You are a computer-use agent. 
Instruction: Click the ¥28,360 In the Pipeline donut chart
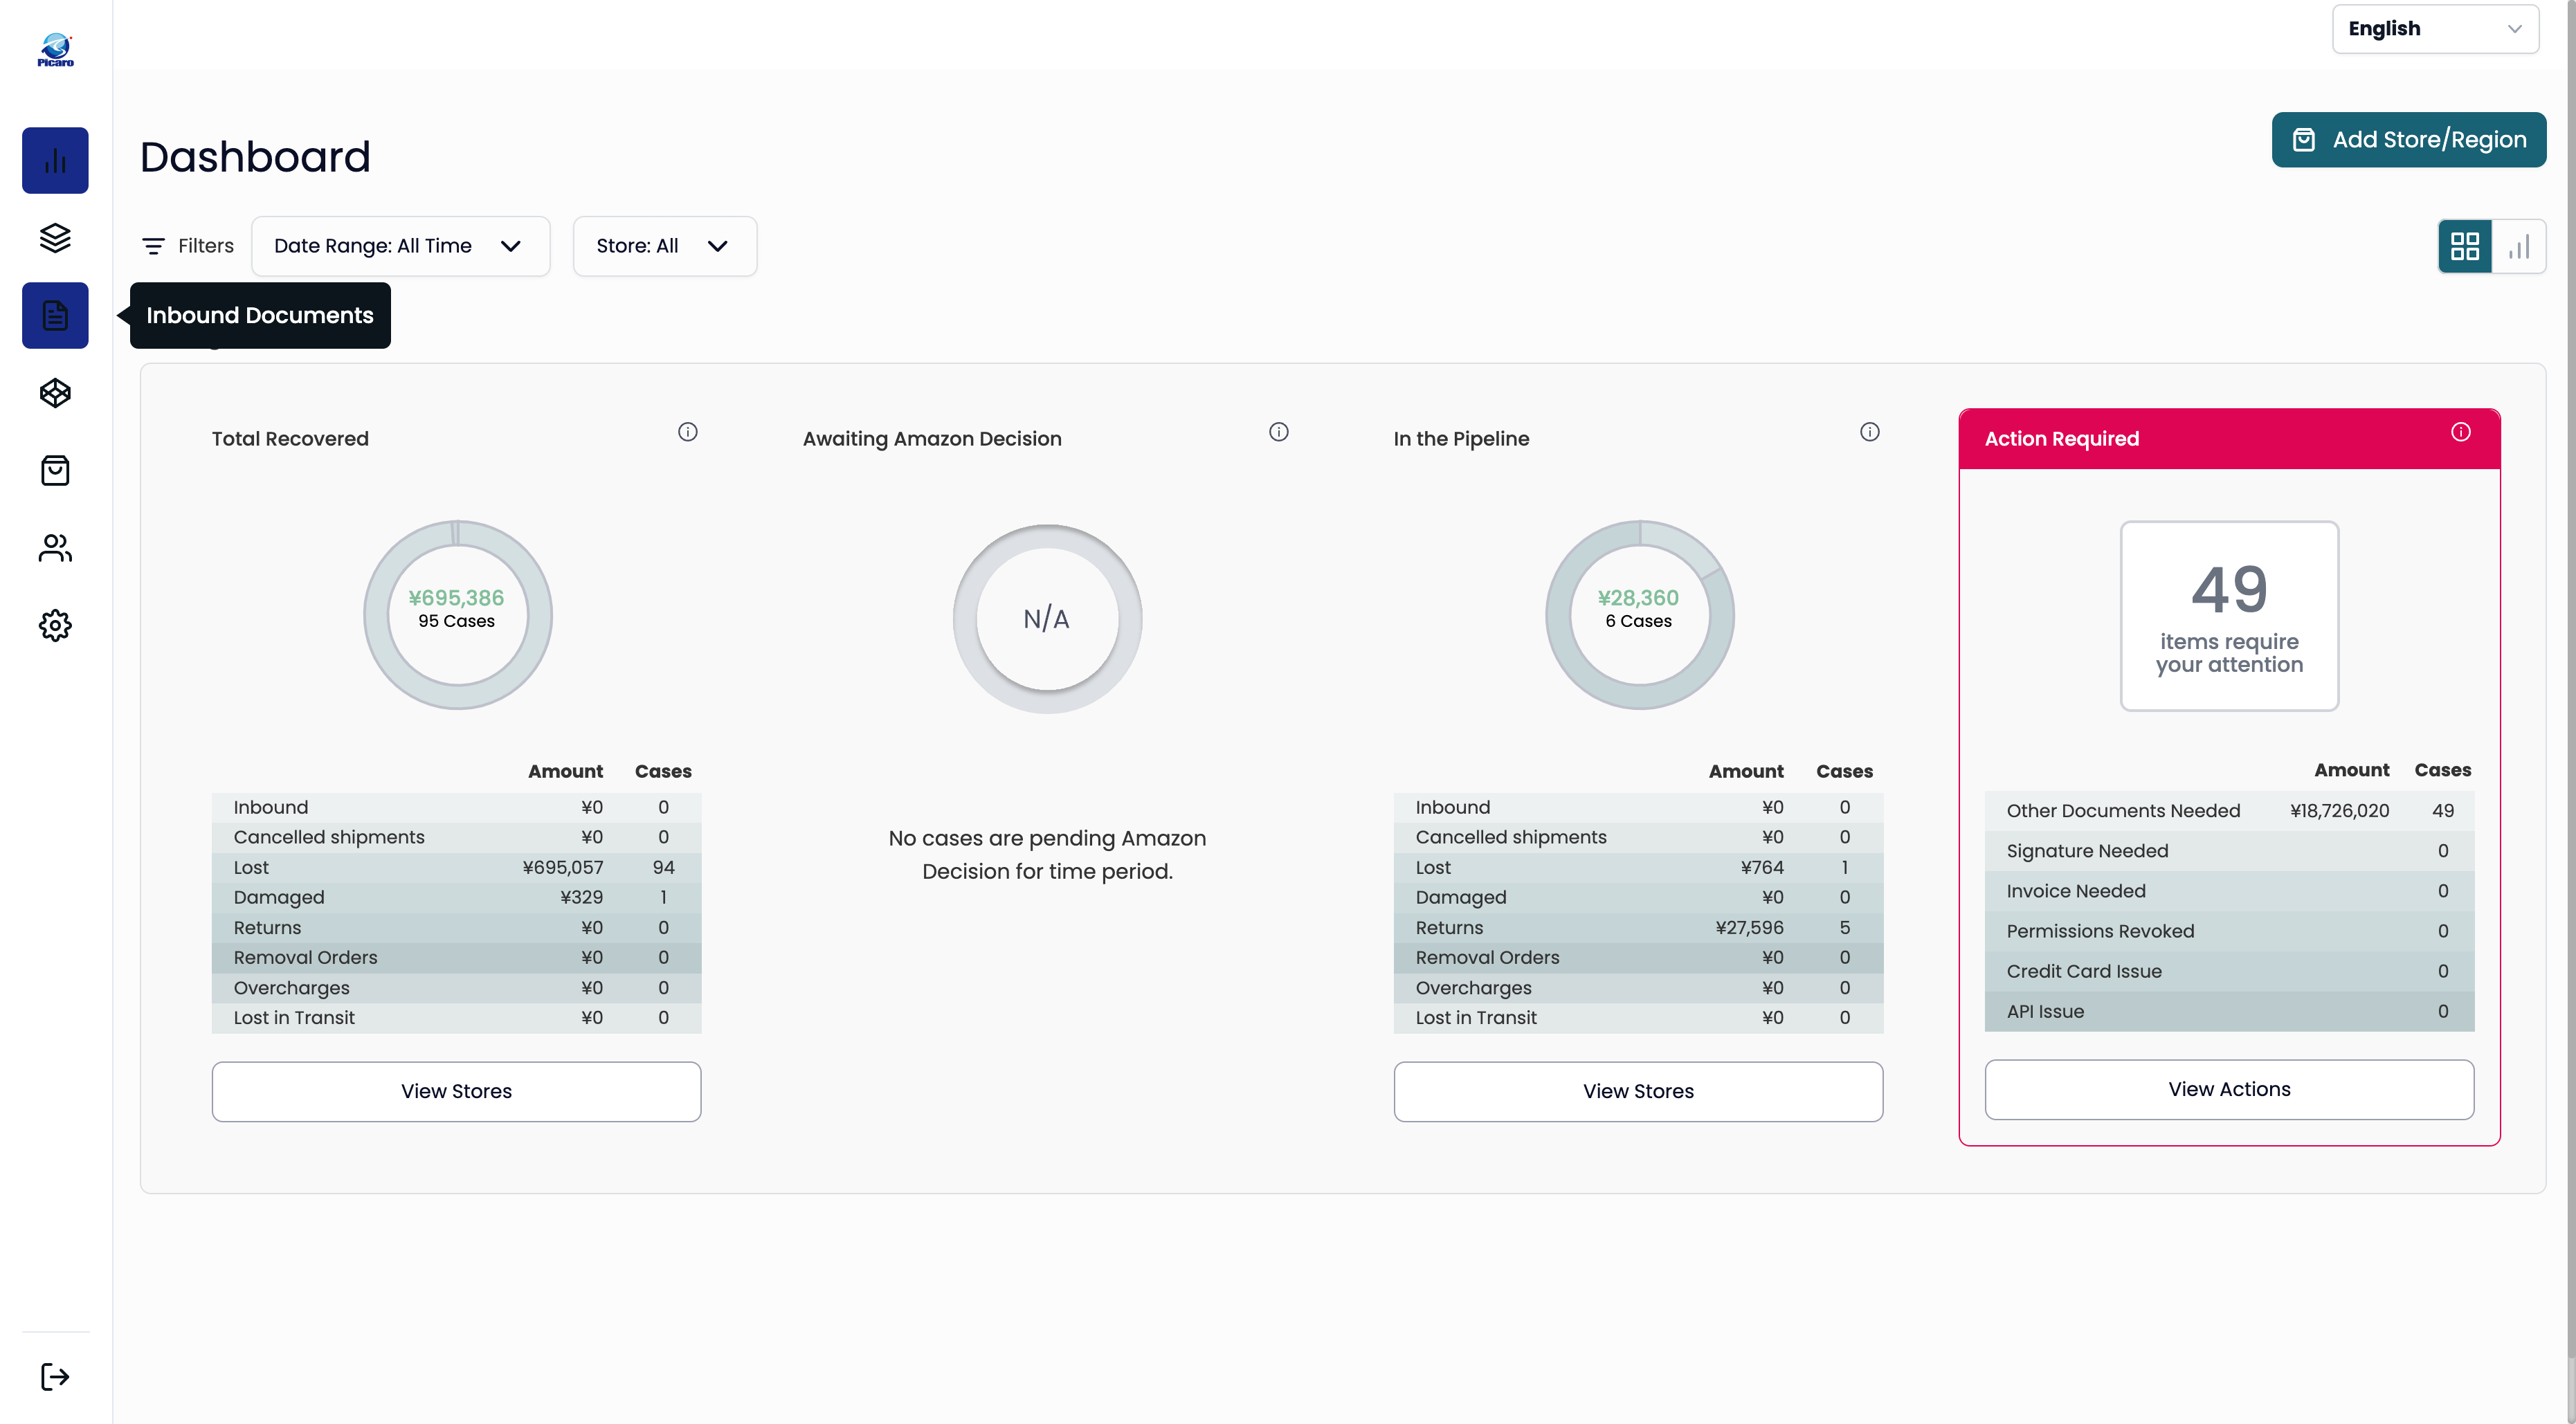tap(1639, 615)
